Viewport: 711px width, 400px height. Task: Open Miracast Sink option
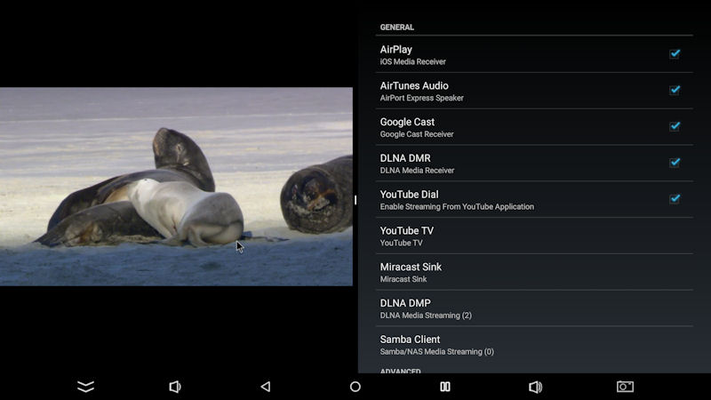(x=534, y=272)
